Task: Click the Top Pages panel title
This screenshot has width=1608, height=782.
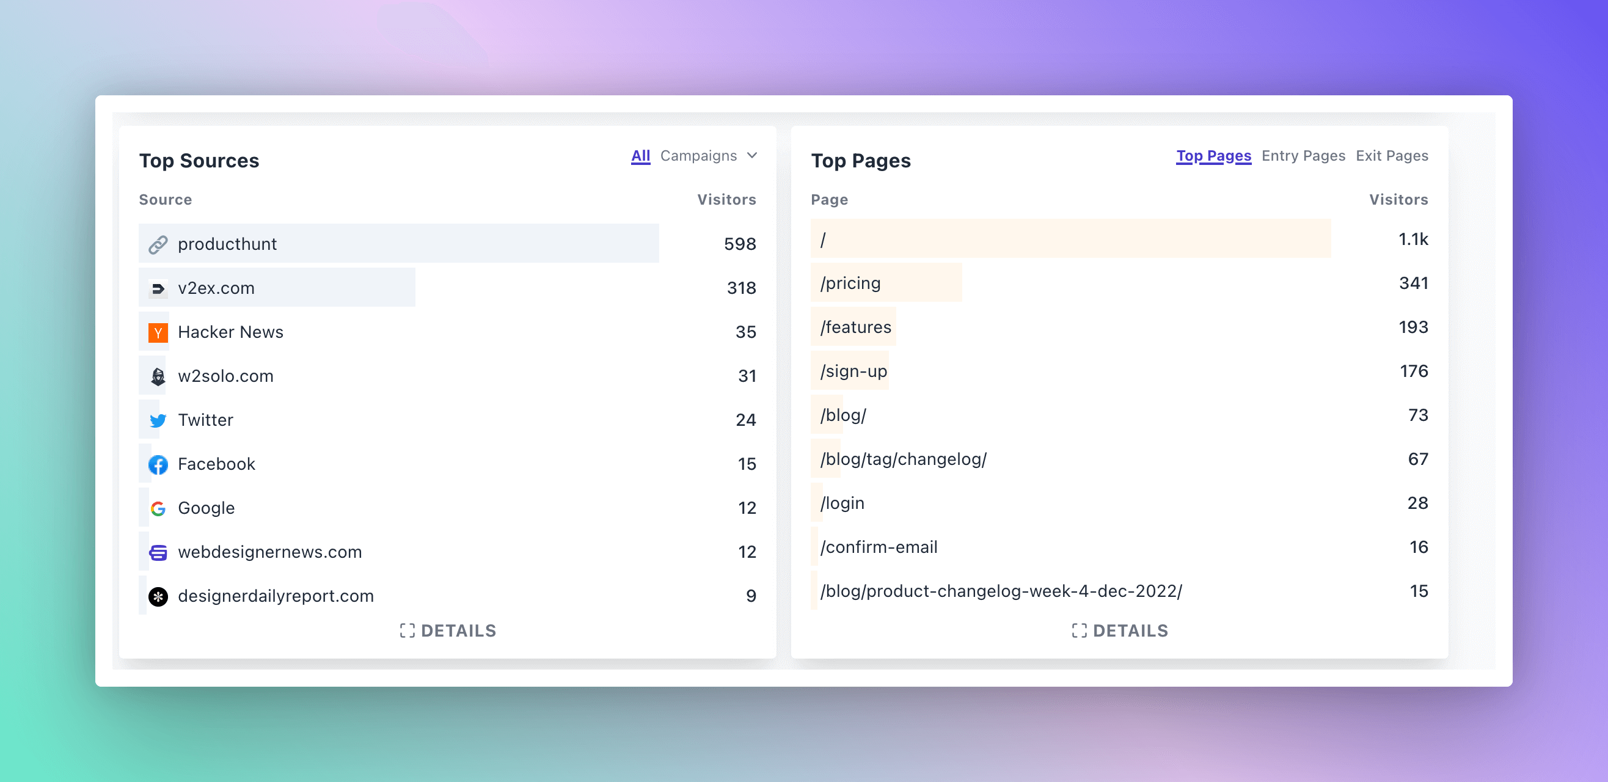Action: pyautogui.click(x=861, y=161)
